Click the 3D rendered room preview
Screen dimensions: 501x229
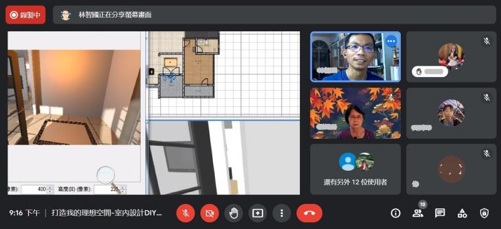[x=74, y=97]
